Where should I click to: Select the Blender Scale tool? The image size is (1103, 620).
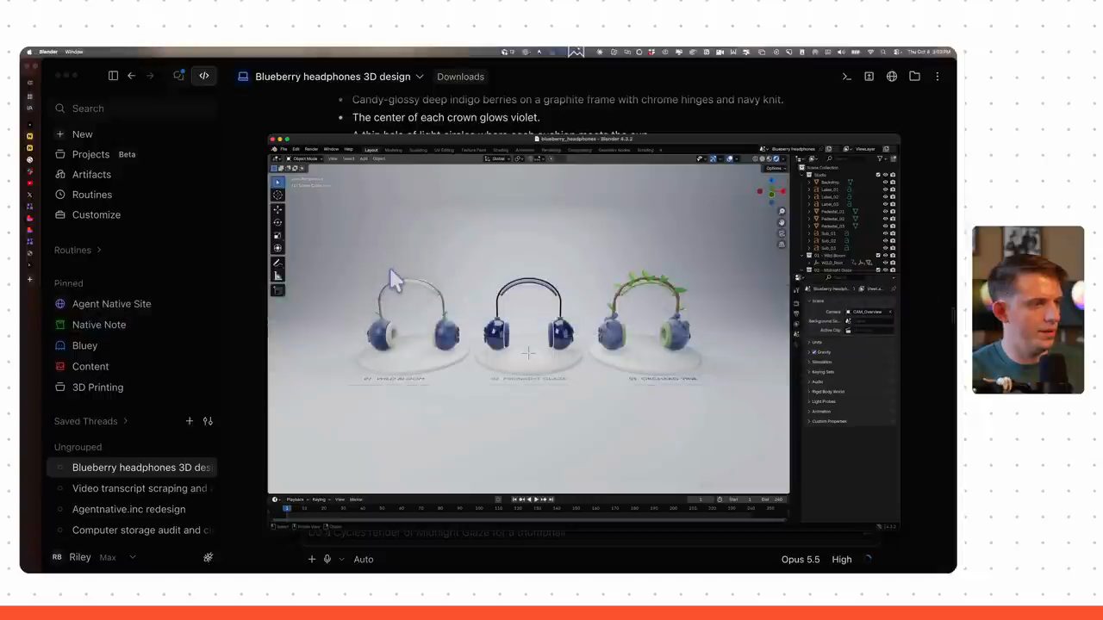277,235
